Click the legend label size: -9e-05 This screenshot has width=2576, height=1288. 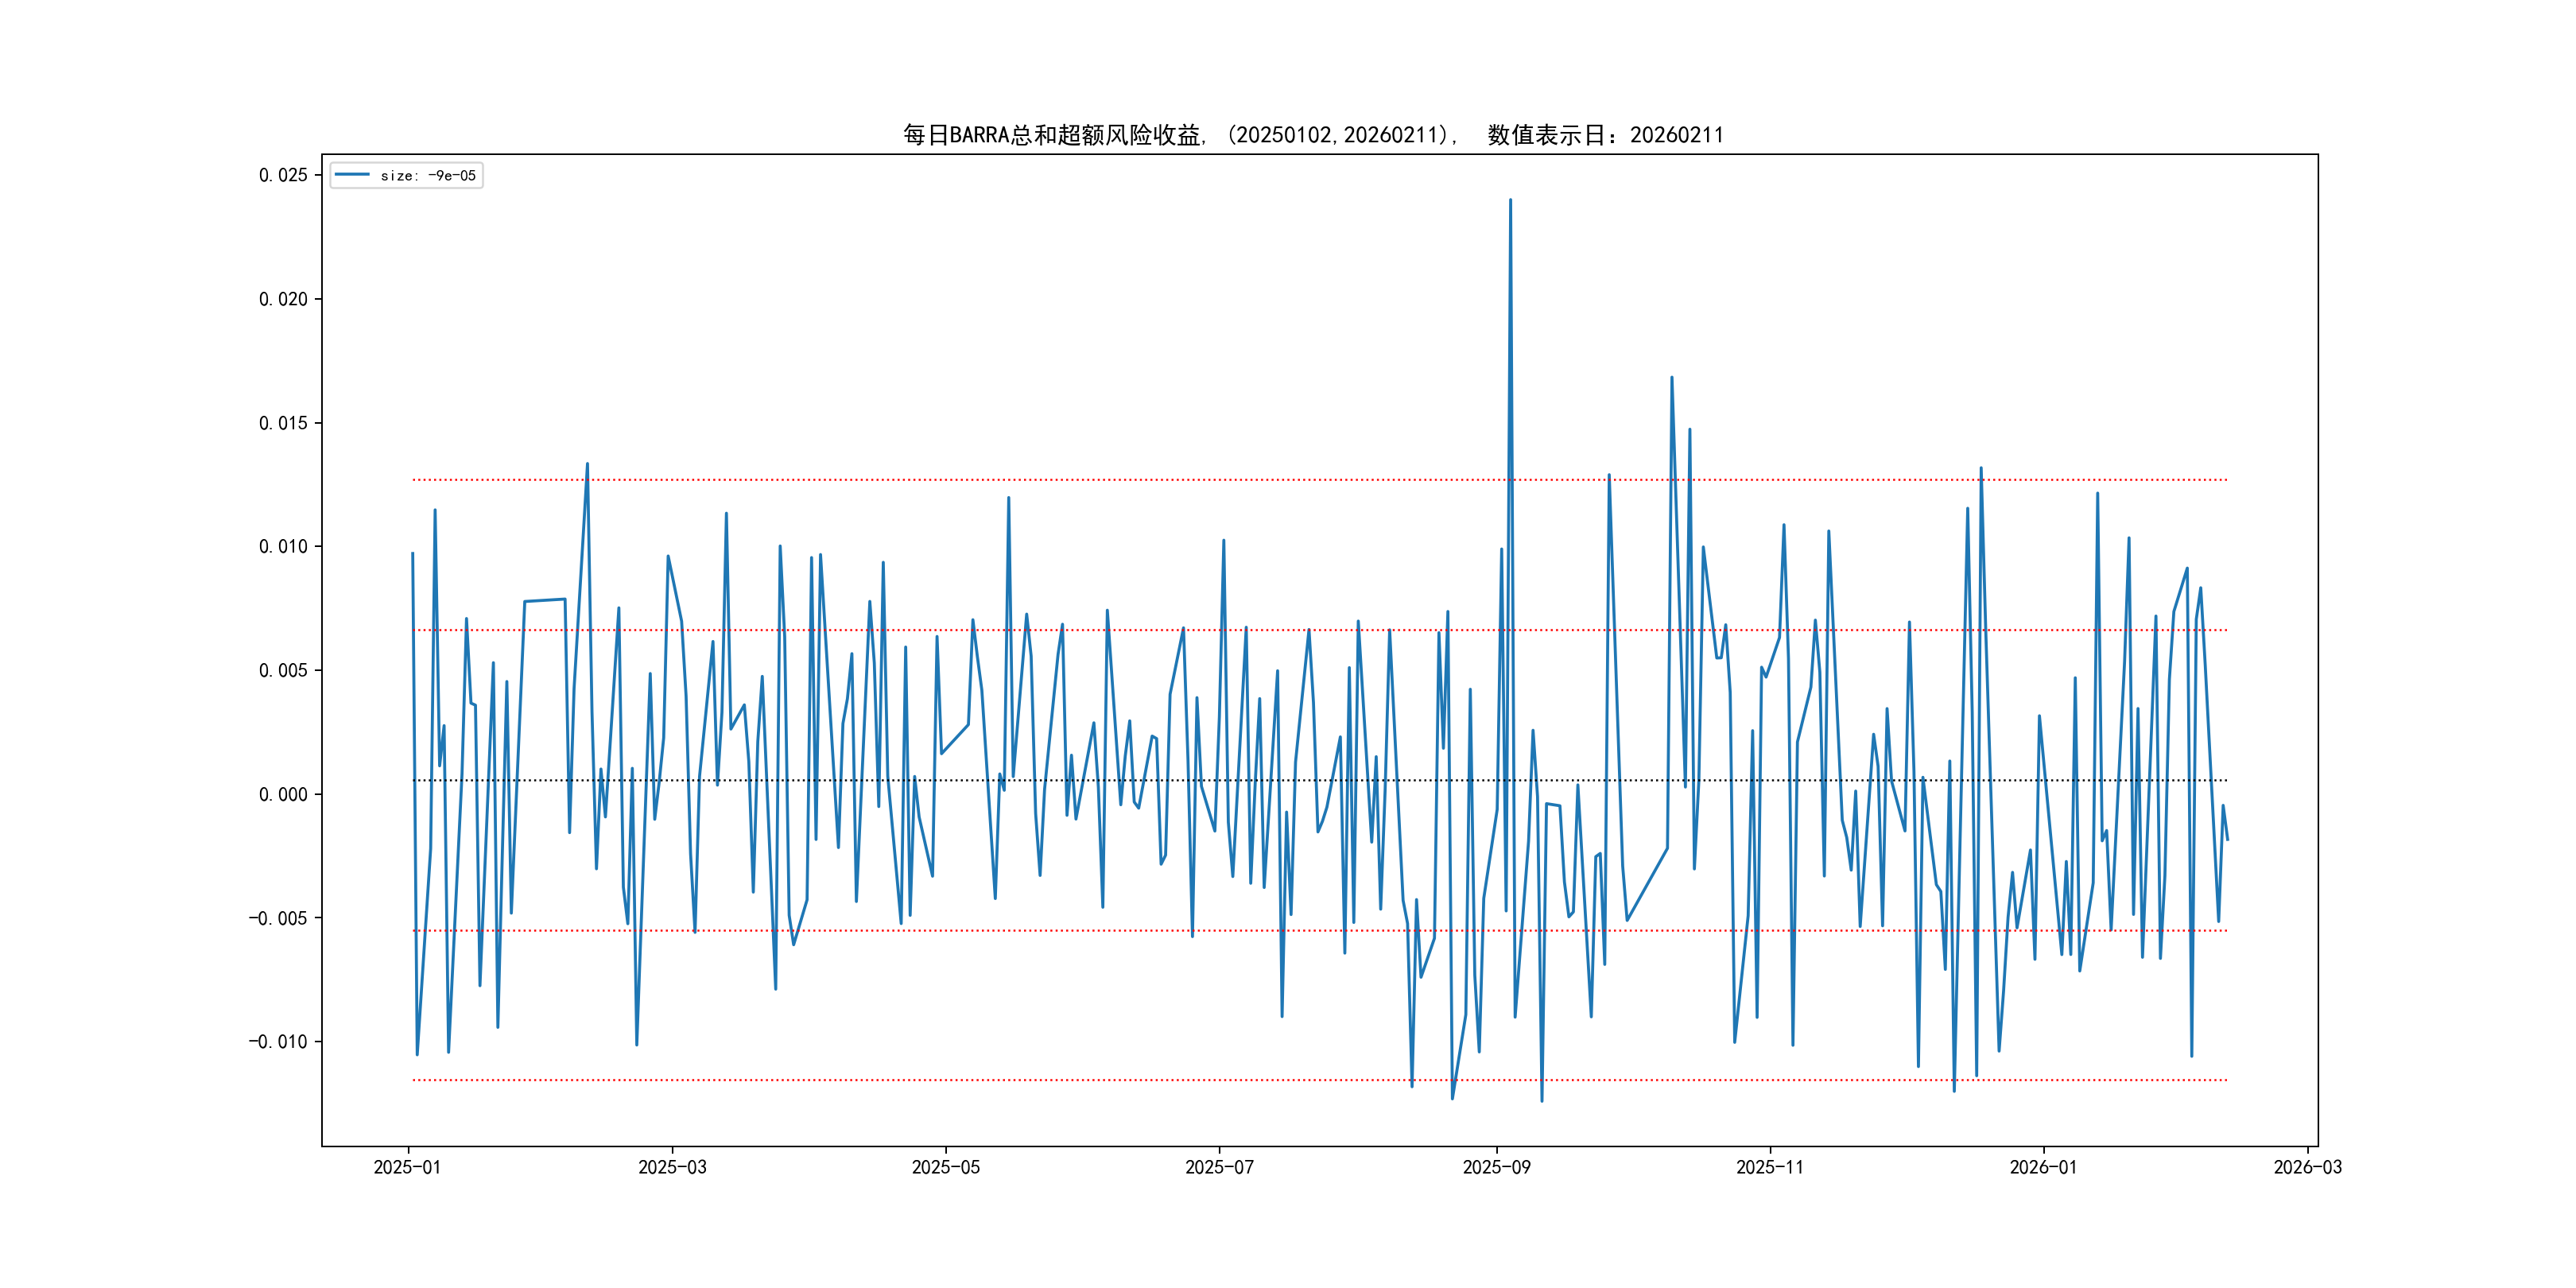pos(428,176)
